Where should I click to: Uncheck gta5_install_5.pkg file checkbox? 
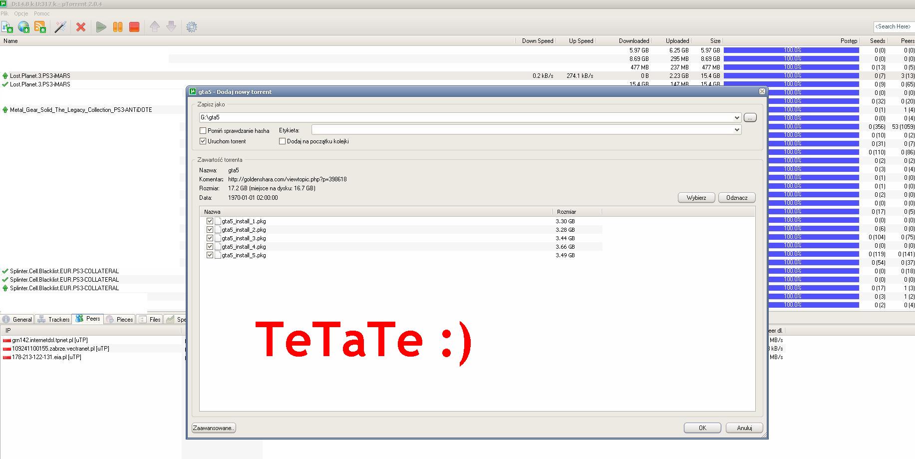(x=210, y=255)
